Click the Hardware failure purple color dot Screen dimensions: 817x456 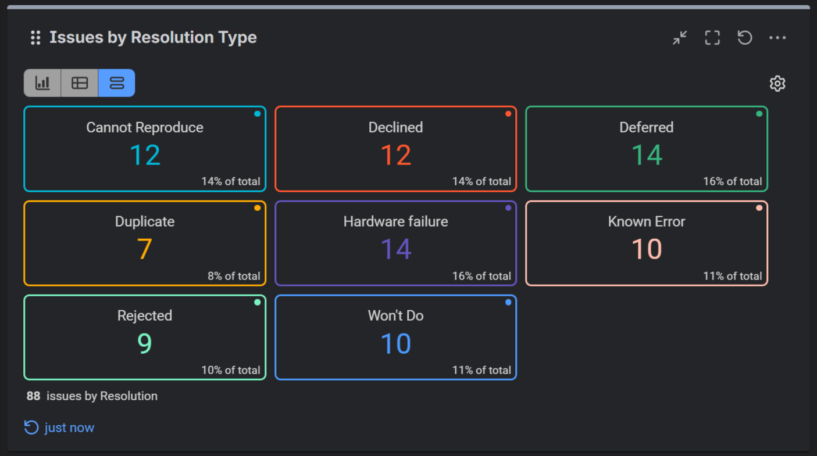pyautogui.click(x=508, y=207)
